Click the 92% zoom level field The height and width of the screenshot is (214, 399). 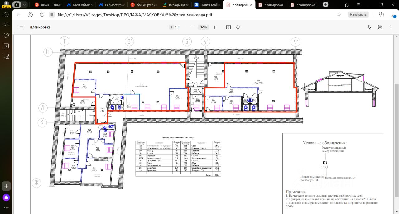tap(203, 27)
